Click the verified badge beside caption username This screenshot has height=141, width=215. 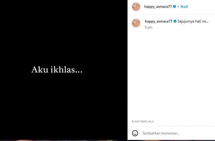pyautogui.click(x=175, y=21)
